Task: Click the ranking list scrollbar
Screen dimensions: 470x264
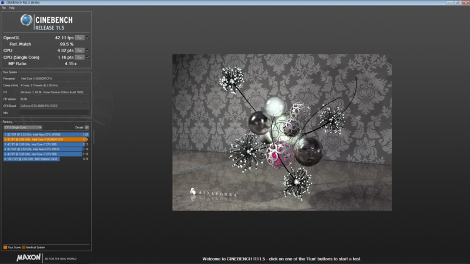Action: [x=94, y=138]
